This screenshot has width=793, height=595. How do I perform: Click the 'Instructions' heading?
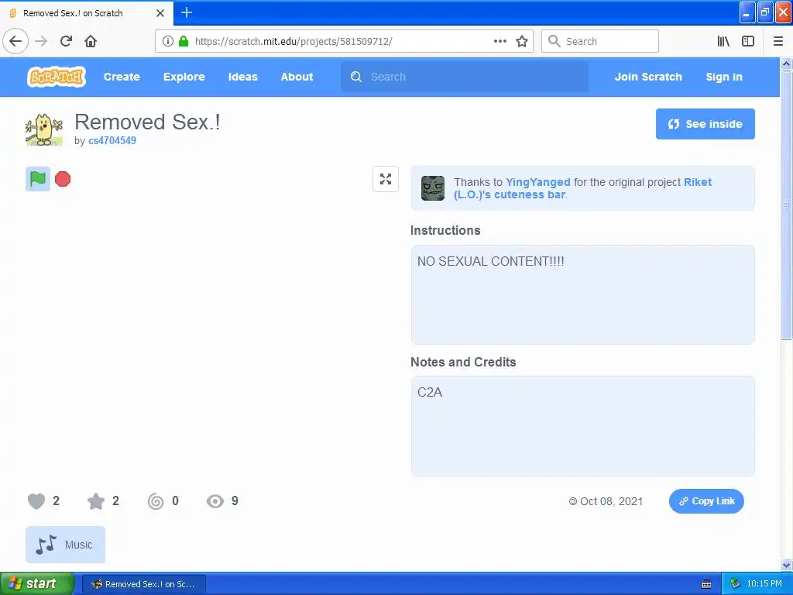click(445, 230)
